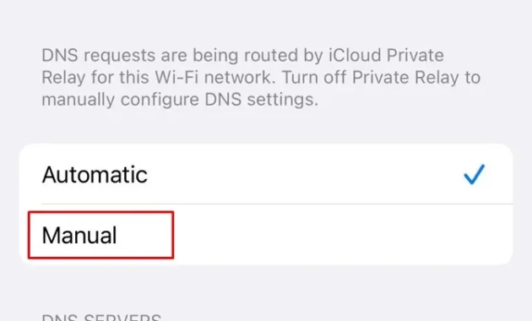Screen dimensions: 532x321
Task: Click the word 'Relay' starting second notice line
Action: click(x=63, y=78)
